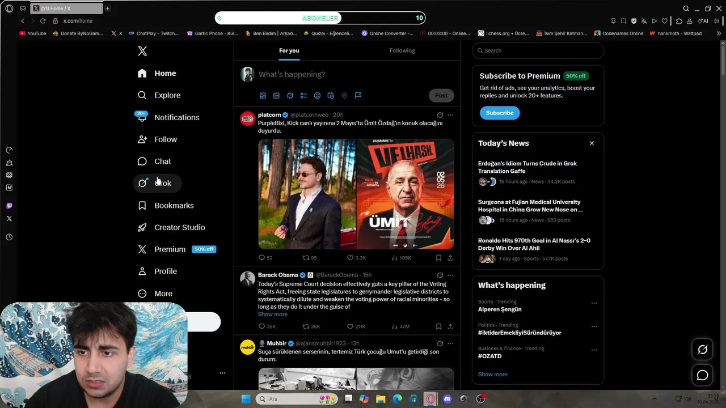Open more options on Obama's post
This screenshot has height=408, width=726.
(x=450, y=275)
